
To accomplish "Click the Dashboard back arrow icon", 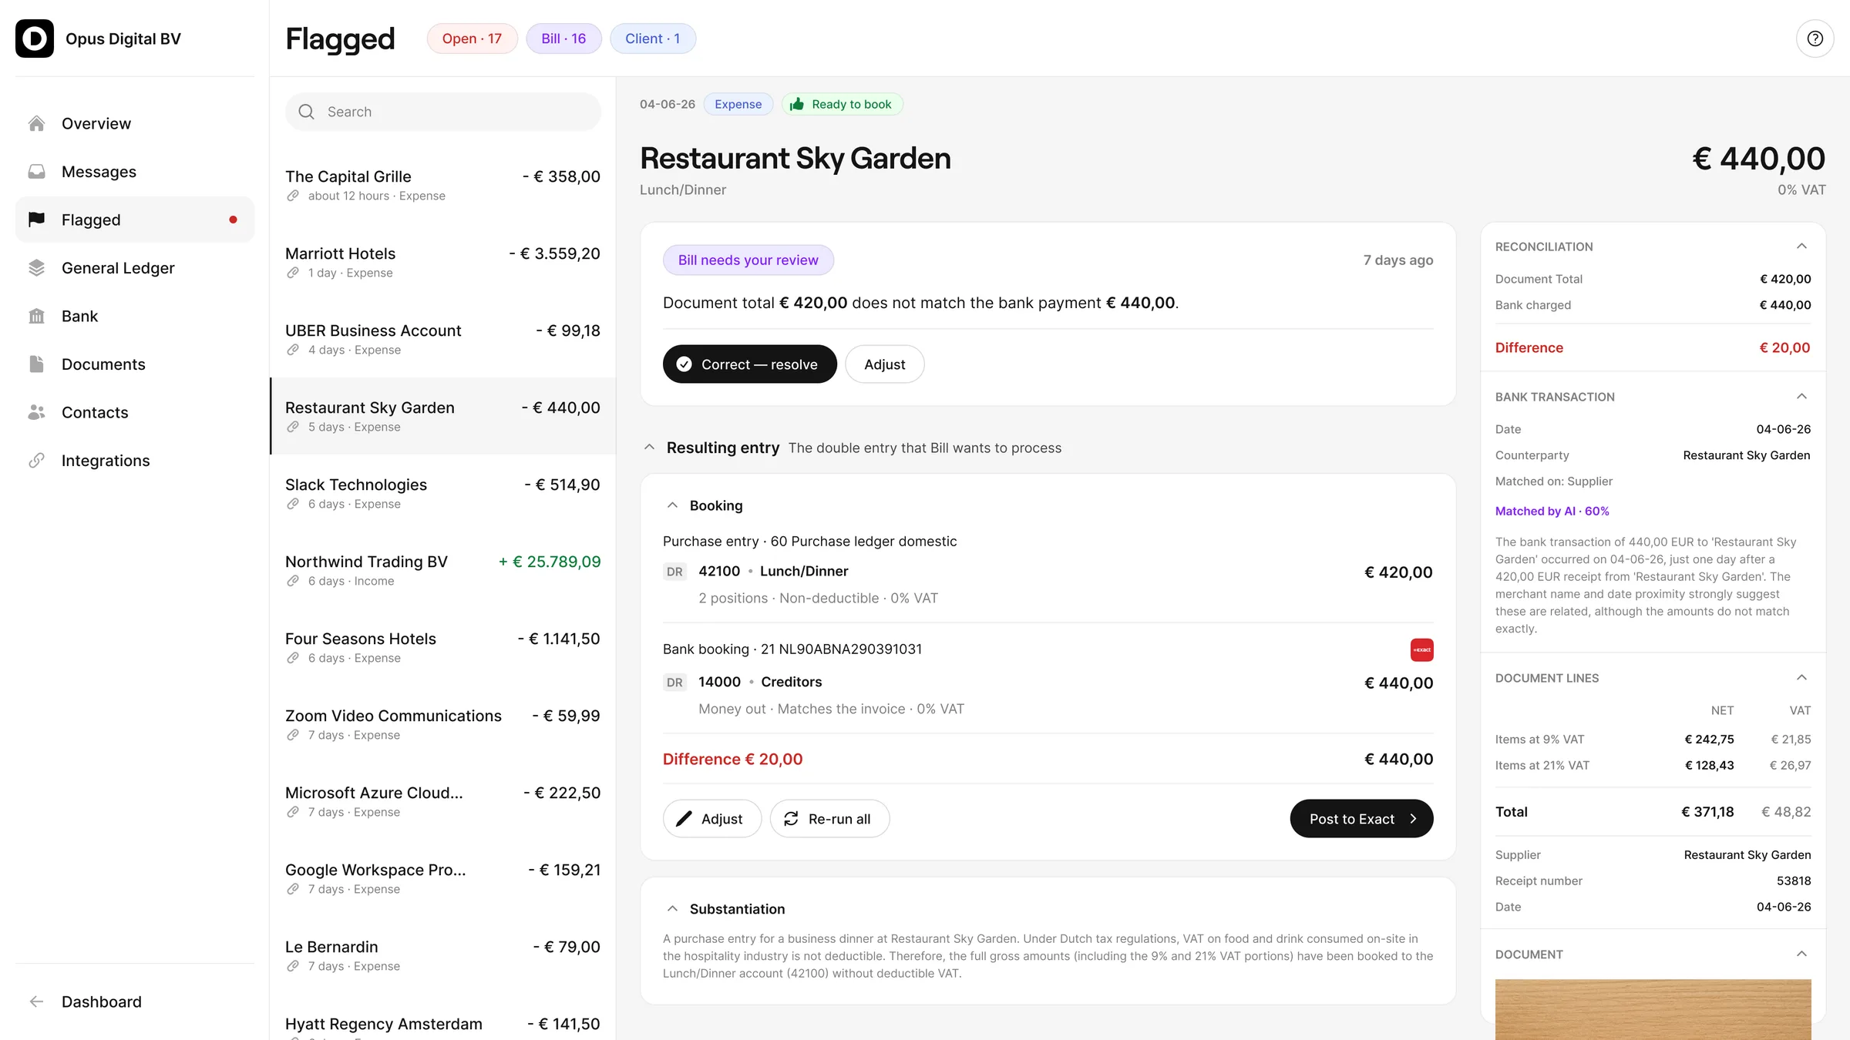I will (x=36, y=1001).
